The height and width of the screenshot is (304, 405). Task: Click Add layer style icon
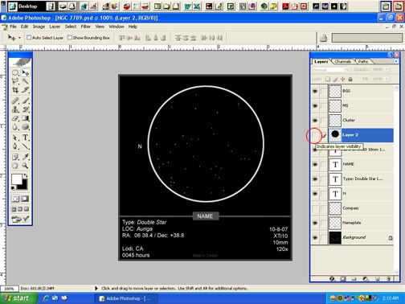[333, 279]
